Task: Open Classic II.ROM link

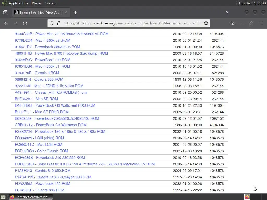Action: pos(37,73)
